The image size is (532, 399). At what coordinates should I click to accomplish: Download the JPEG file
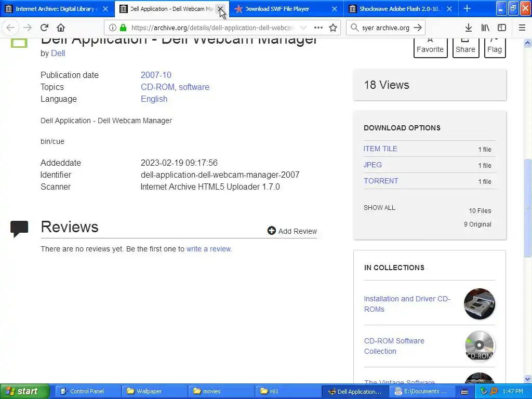pyautogui.click(x=373, y=165)
